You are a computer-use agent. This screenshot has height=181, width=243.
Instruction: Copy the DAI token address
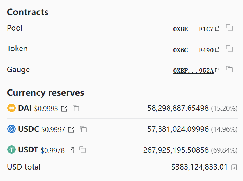coord(76,108)
